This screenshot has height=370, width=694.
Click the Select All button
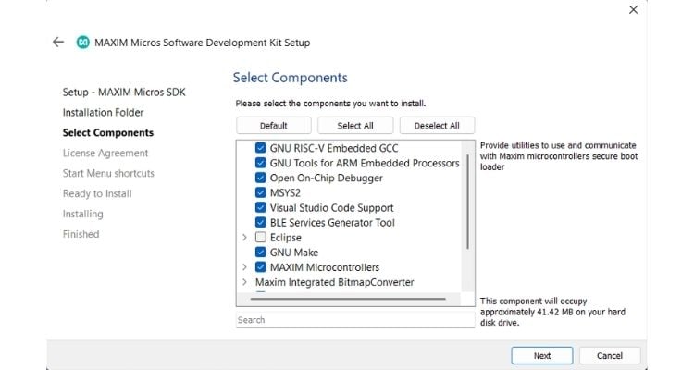point(355,126)
